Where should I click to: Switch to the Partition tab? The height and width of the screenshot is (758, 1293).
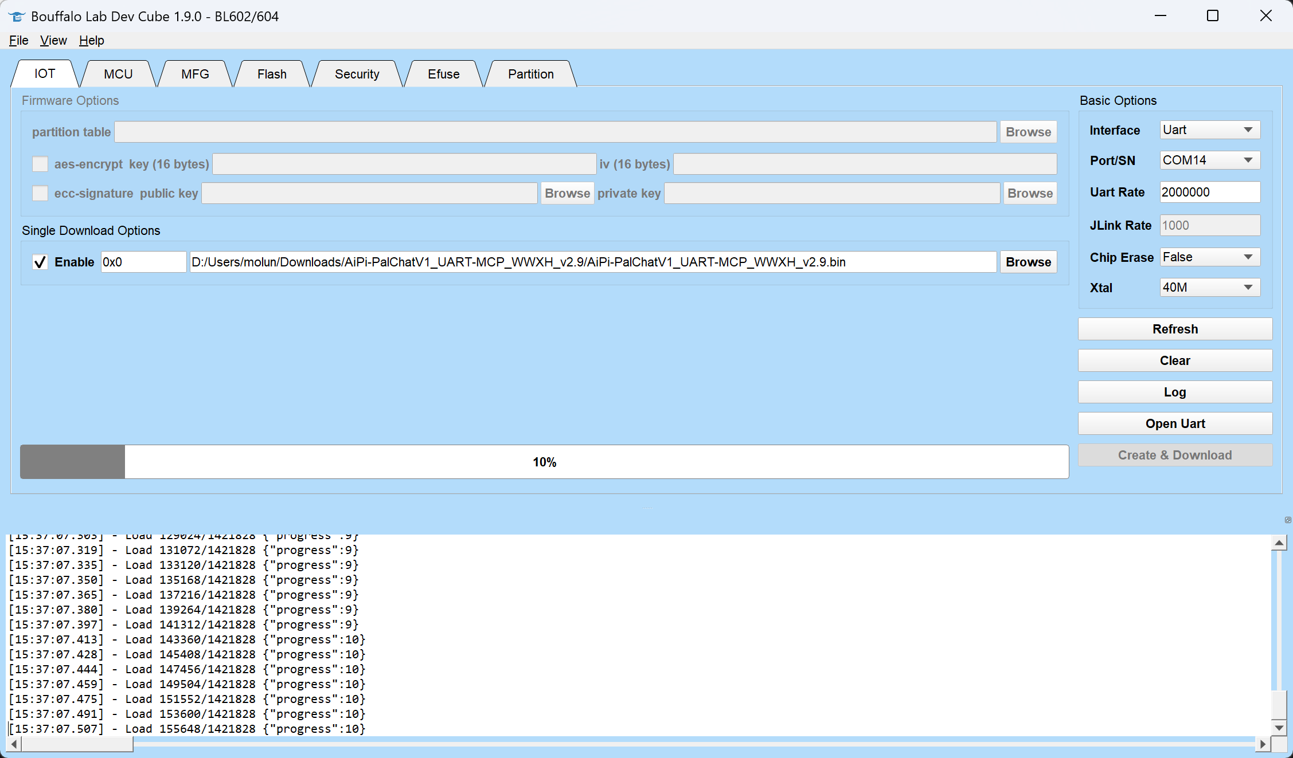pos(530,74)
